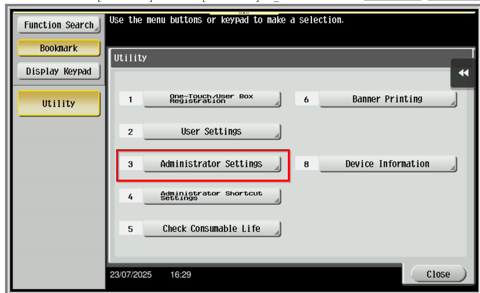This screenshot has width=480, height=293.
Task: Click number 4 key label
Action: [x=130, y=197]
